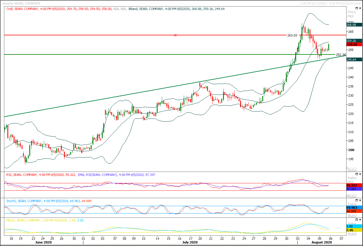Click the Price PKR axis title
The width and height of the screenshot is (363, 246).
[352, 14]
